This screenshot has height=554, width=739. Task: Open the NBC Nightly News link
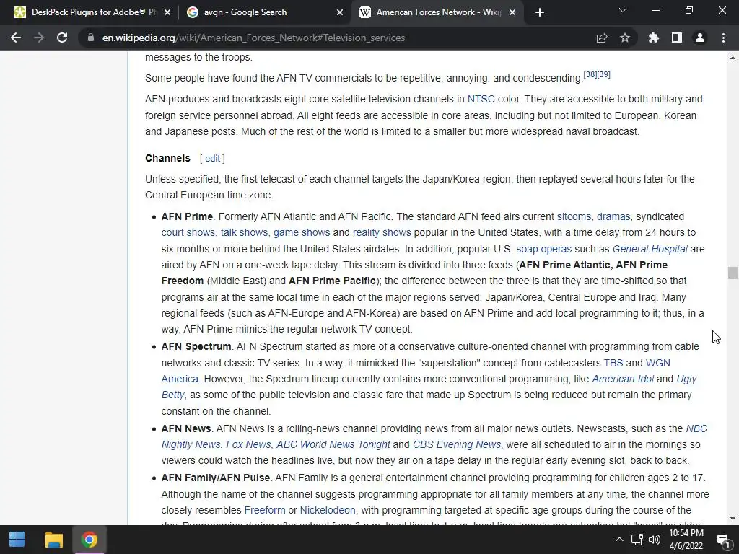696,428
